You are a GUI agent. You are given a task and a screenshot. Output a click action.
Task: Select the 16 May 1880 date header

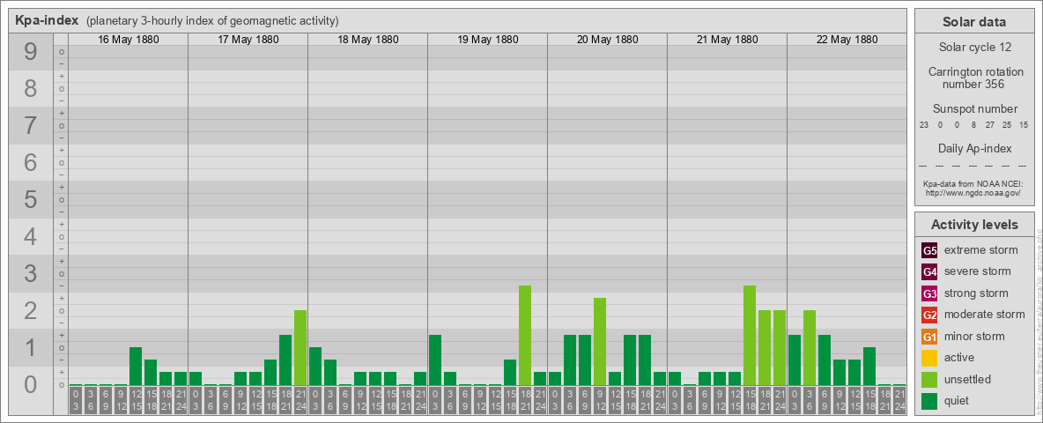tap(129, 40)
